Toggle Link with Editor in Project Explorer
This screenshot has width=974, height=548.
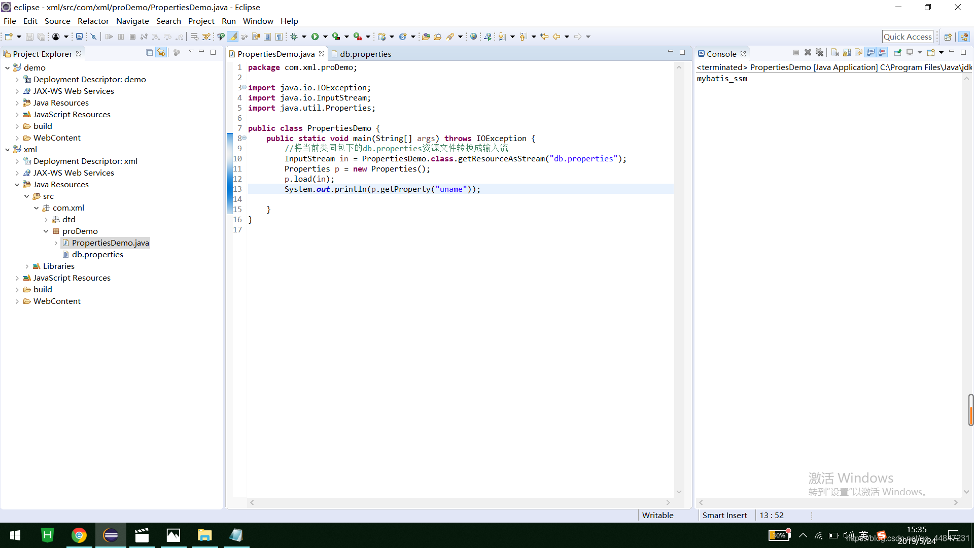point(161,53)
